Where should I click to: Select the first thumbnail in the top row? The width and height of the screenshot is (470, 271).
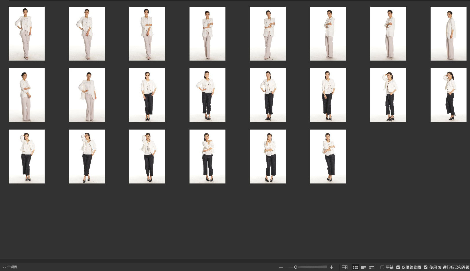pyautogui.click(x=27, y=34)
